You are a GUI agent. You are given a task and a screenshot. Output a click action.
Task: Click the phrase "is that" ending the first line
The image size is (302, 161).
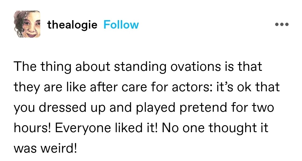(247, 67)
